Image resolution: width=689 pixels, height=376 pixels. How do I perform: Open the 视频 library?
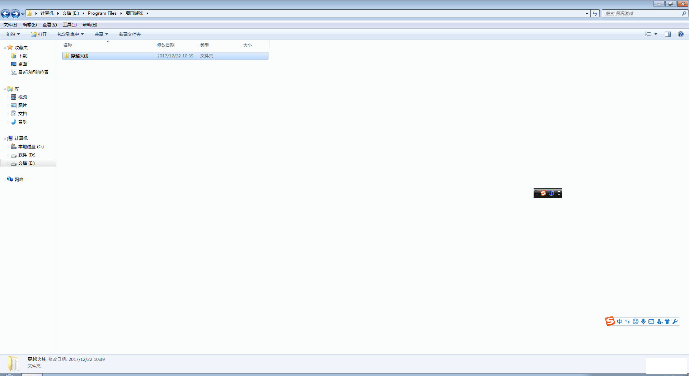click(x=23, y=97)
